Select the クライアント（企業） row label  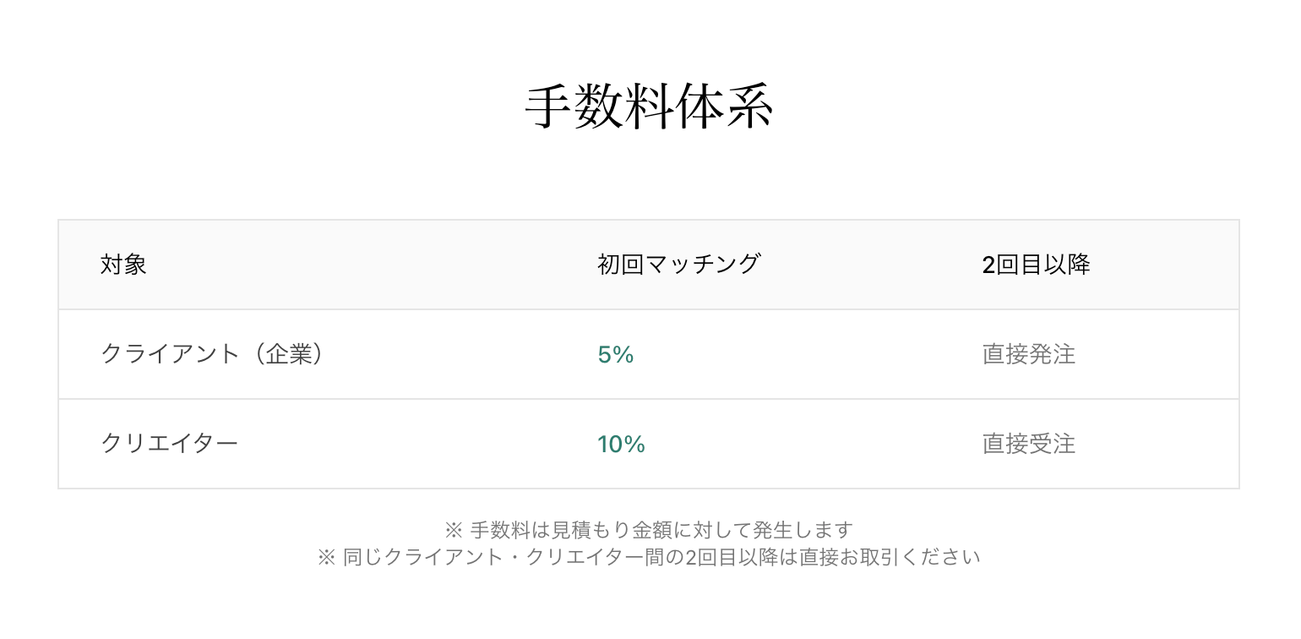click(x=212, y=354)
